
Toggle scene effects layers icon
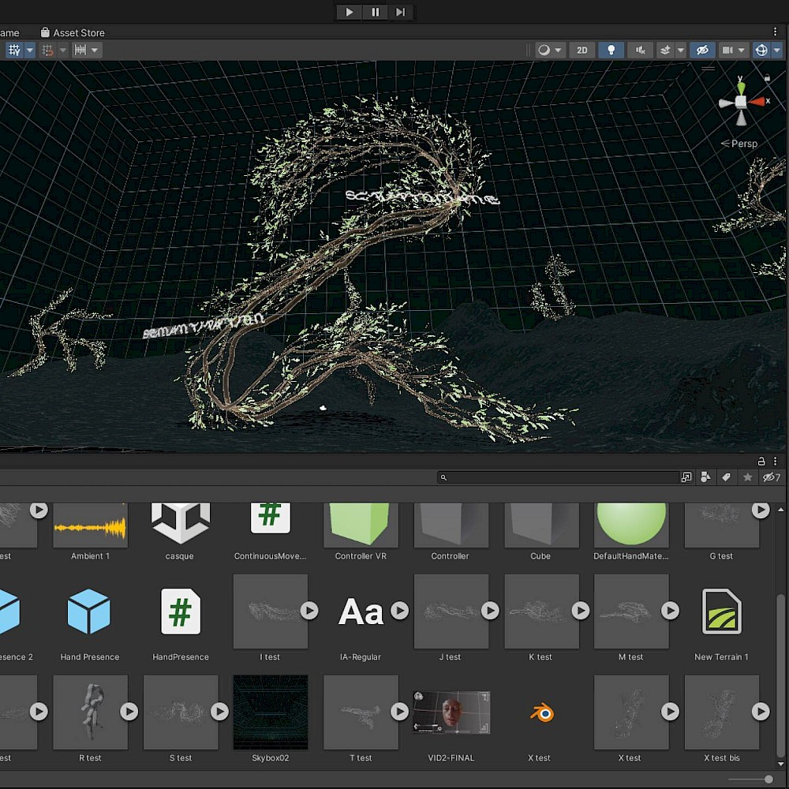(x=665, y=50)
